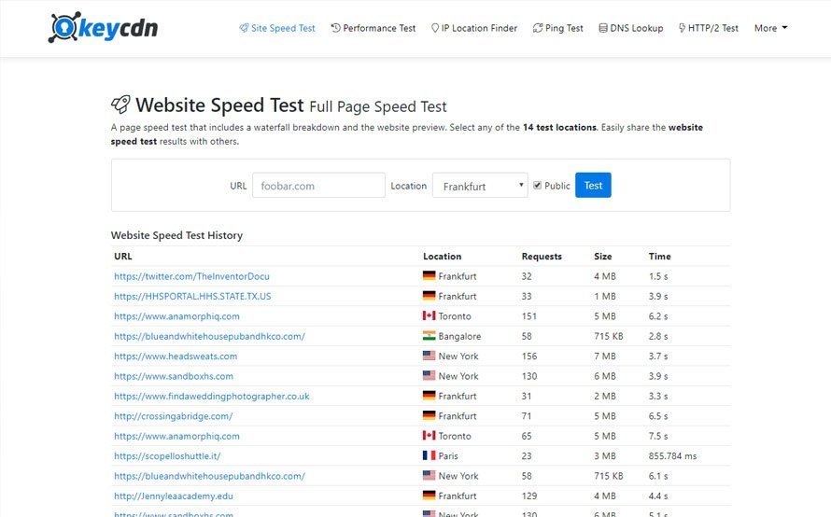This screenshot has width=831, height=517.
Task: Click the rocket icon beside Website Speed Test
Action: [x=120, y=105]
